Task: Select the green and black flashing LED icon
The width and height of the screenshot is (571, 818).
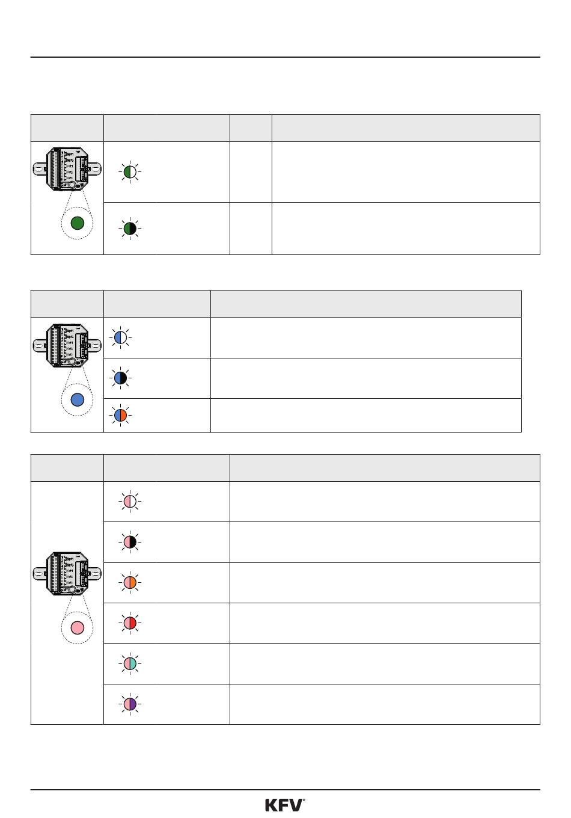Action: pyautogui.click(x=130, y=229)
